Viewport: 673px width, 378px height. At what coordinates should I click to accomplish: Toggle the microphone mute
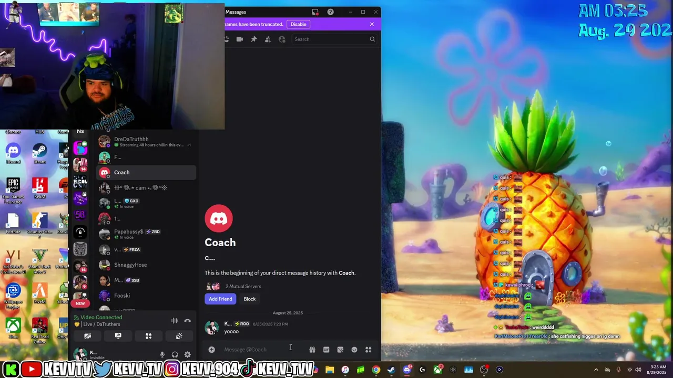point(162,355)
